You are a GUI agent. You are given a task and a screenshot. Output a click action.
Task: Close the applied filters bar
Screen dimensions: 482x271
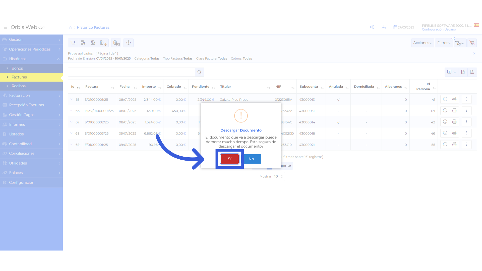click(474, 53)
